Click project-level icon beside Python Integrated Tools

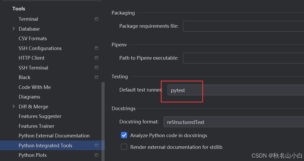point(96,145)
